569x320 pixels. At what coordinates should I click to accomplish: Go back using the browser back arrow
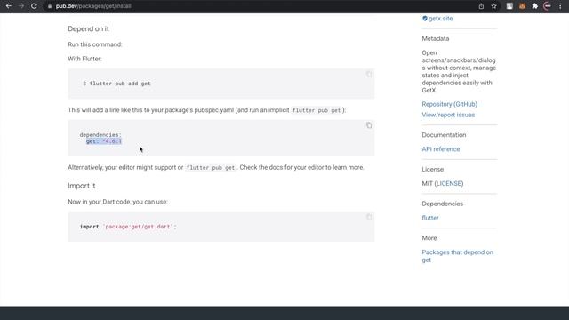tap(8, 6)
